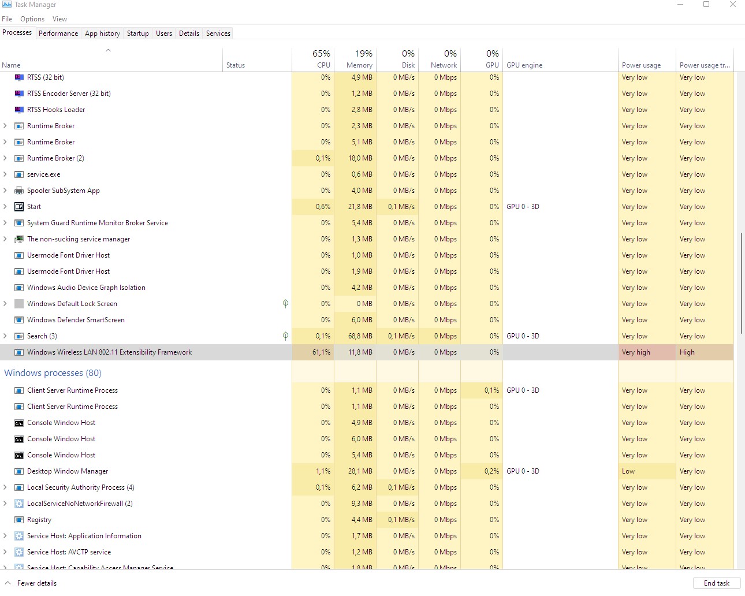Sort by GPU engine column header
The height and width of the screenshot is (596, 745).
click(x=560, y=59)
